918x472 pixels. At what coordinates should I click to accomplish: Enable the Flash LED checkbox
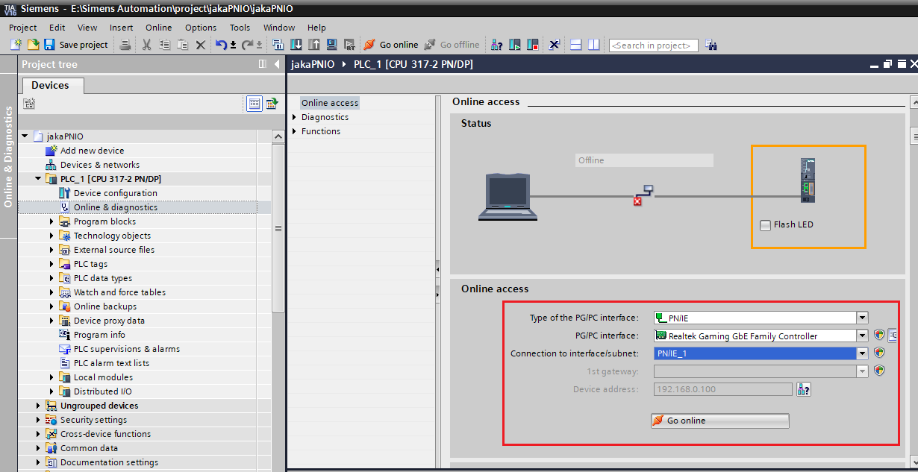point(765,225)
